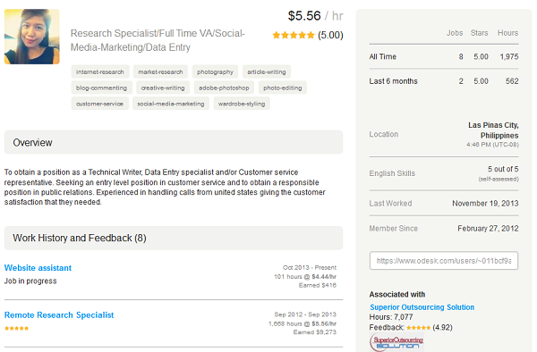Click the Superior Outsourcing Solution logo

click(396, 342)
